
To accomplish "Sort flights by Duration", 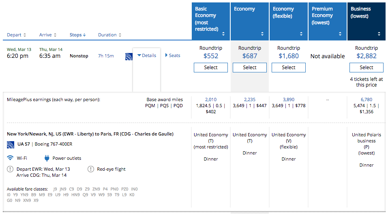I will tap(109, 35).
